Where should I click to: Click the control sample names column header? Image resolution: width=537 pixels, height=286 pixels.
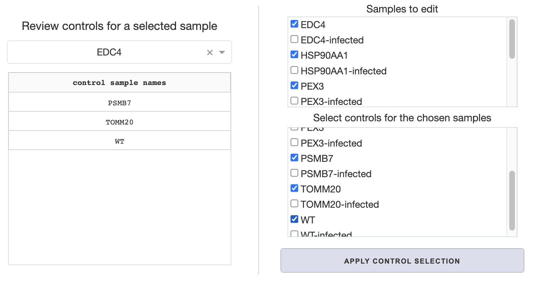[119, 83]
